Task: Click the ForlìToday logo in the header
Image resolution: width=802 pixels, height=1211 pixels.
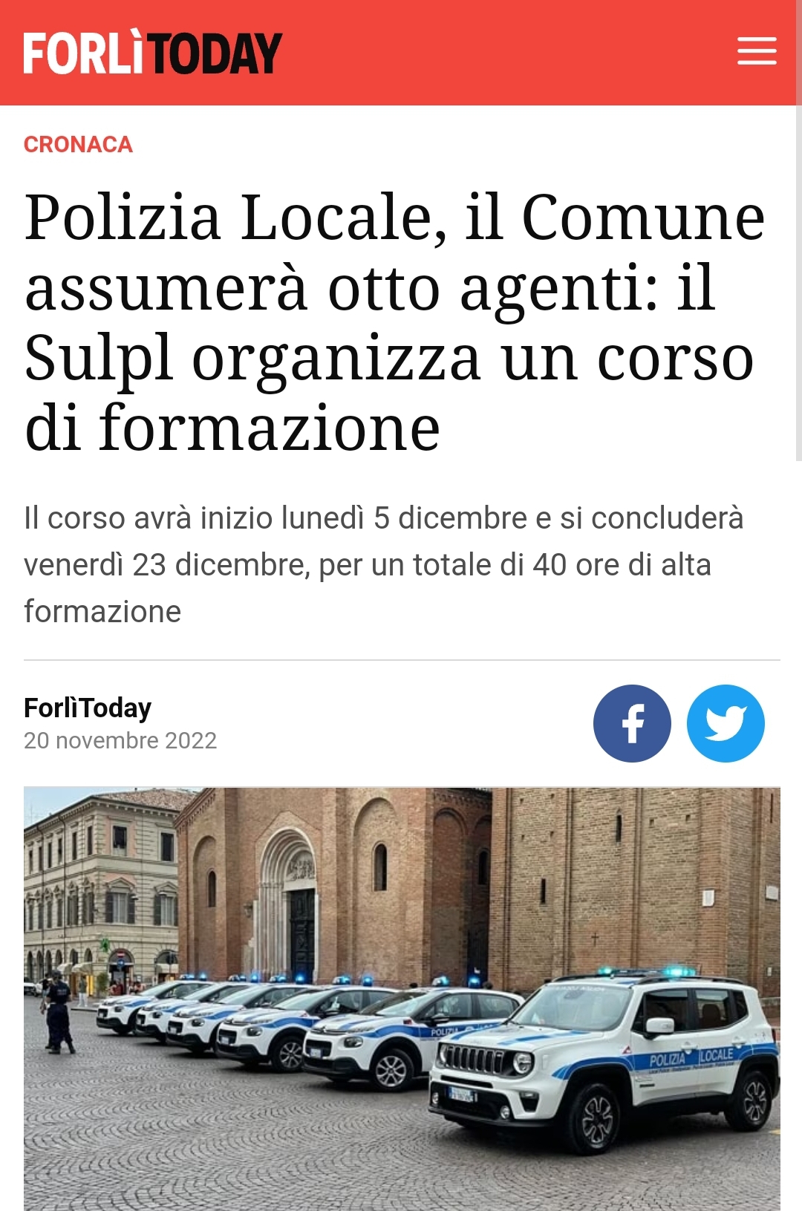Action: coord(153,53)
